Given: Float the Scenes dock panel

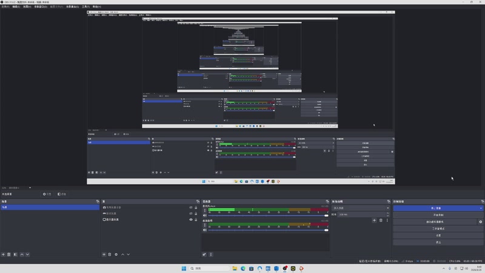Looking at the screenshot, I should point(98,201).
